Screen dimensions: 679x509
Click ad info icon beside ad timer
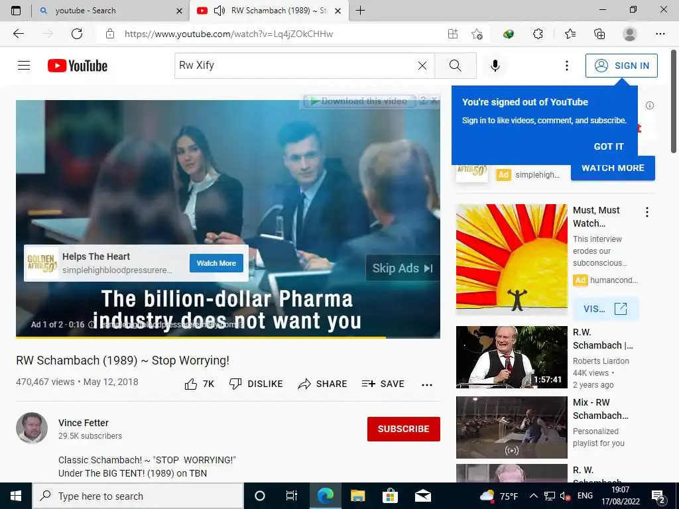tap(92, 325)
